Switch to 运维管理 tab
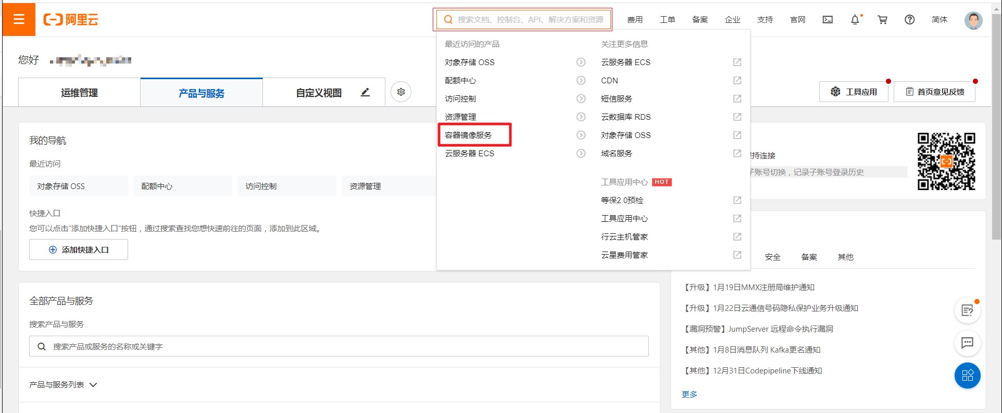Image resolution: width=1002 pixels, height=413 pixels. [79, 93]
